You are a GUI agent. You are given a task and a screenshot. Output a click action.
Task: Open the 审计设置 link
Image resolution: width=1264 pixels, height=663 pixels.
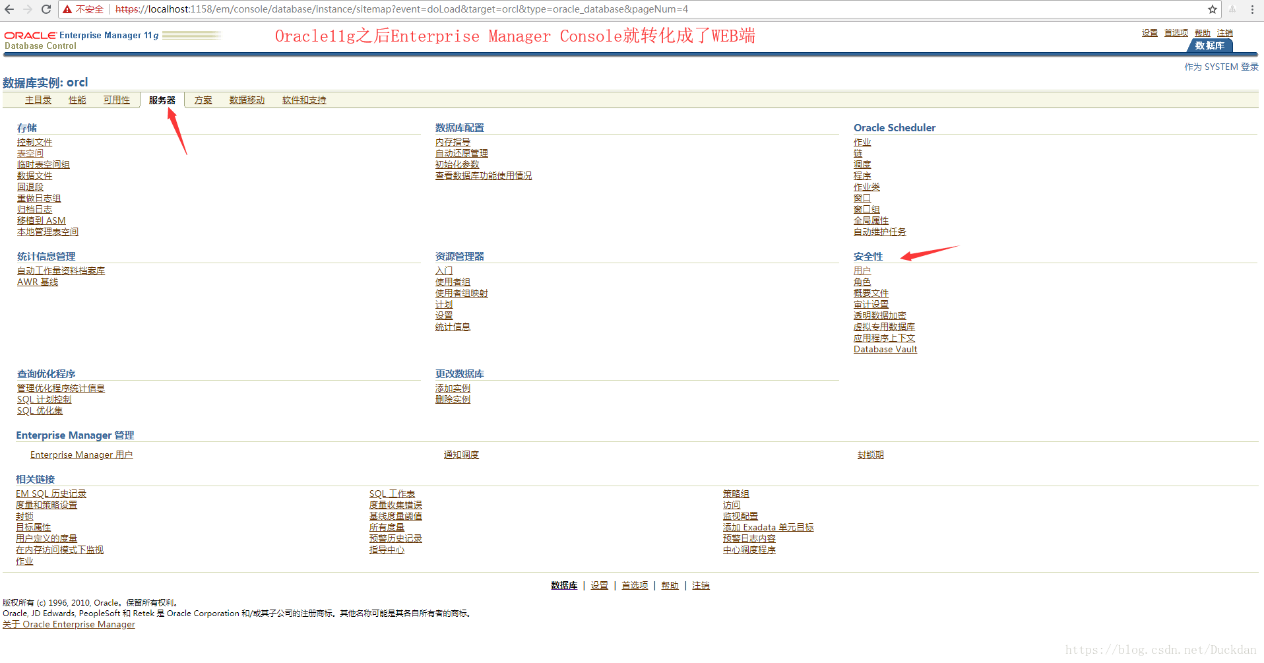pos(871,305)
